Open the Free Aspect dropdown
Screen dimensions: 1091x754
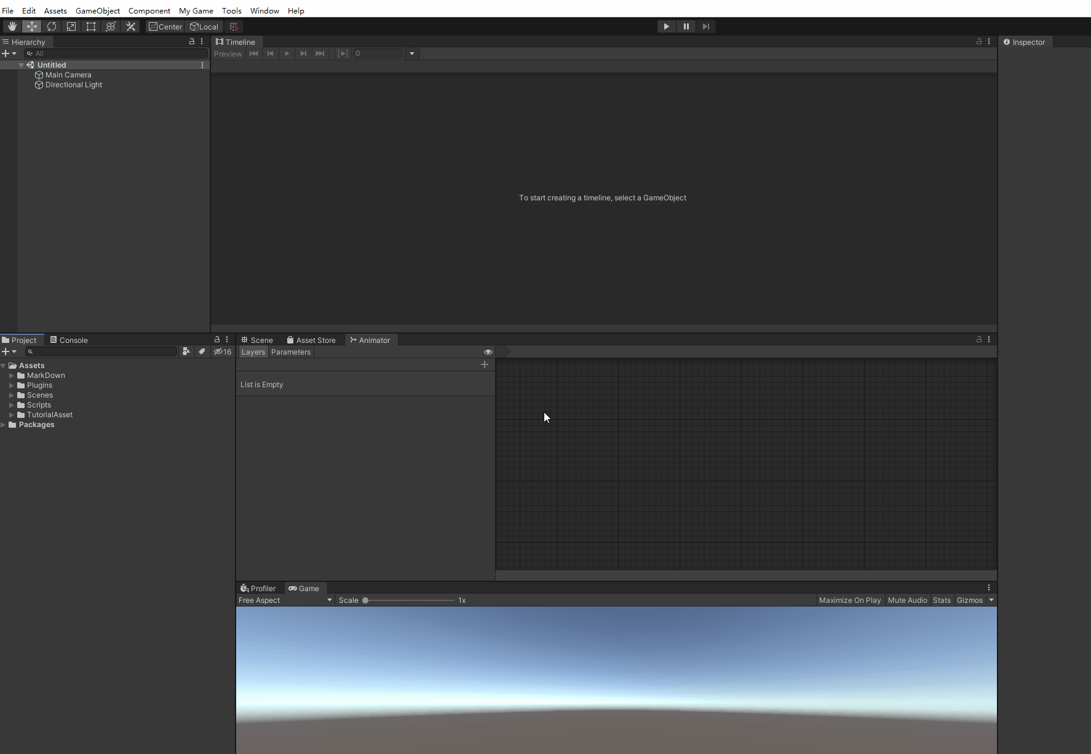tap(285, 600)
